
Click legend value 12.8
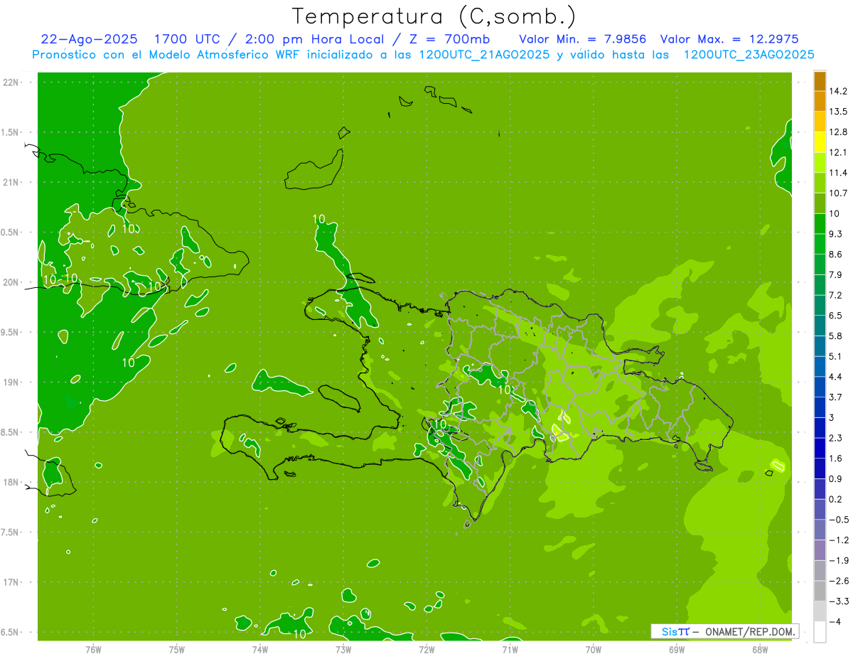point(838,132)
